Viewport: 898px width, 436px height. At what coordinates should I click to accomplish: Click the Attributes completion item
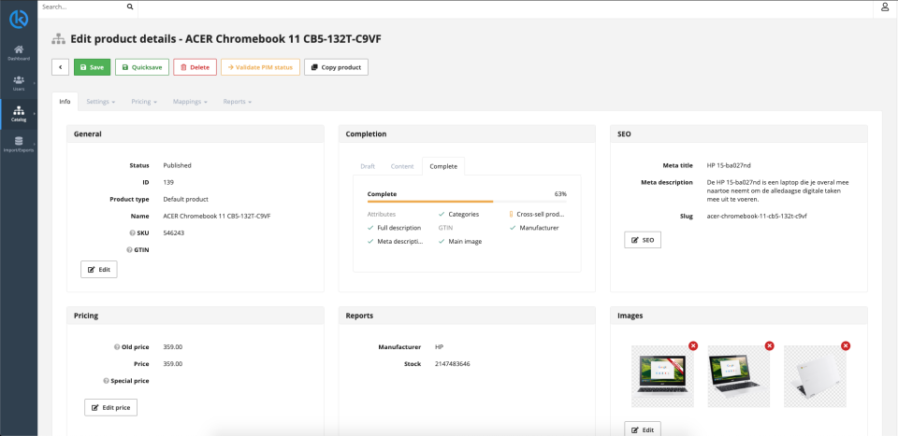[382, 215]
